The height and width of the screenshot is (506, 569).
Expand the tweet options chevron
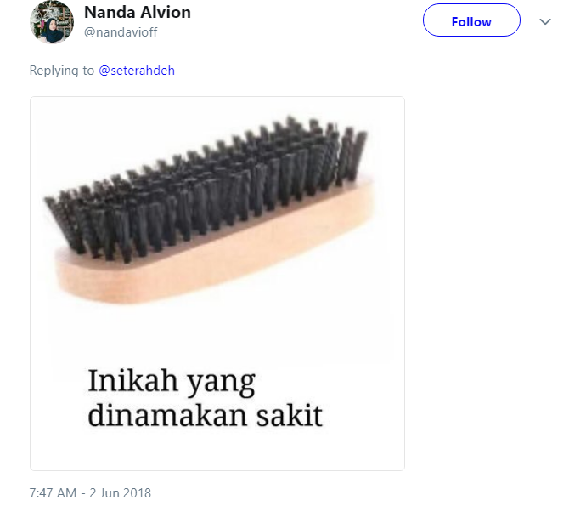point(545,22)
